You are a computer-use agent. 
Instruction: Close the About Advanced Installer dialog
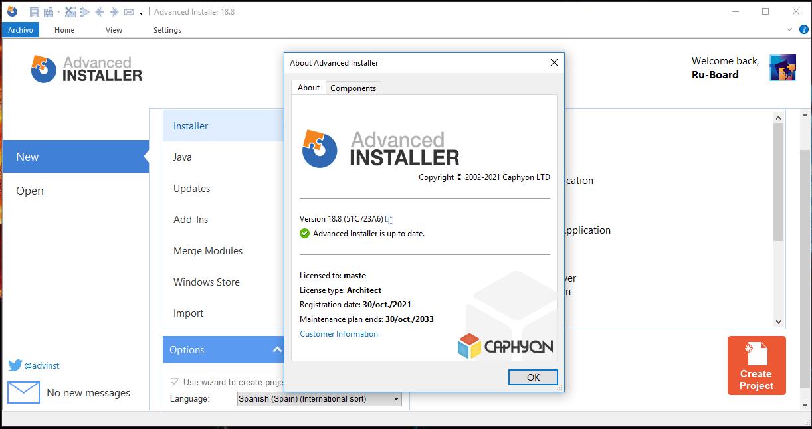click(554, 62)
